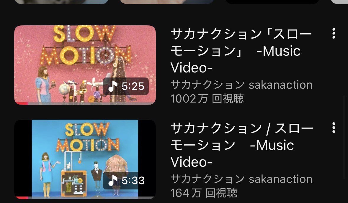Open the partially visible dark top-right thumbnail

[272, 2]
